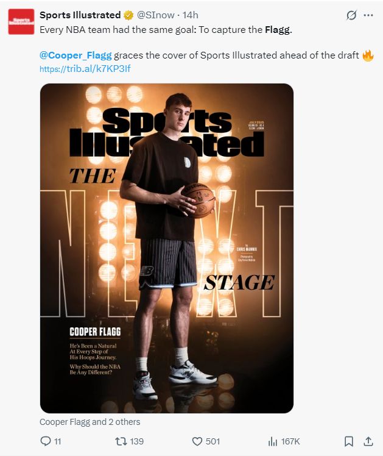This screenshot has height=456, width=383.
Task: Open the three-dot more options menu
Action: 368,15
